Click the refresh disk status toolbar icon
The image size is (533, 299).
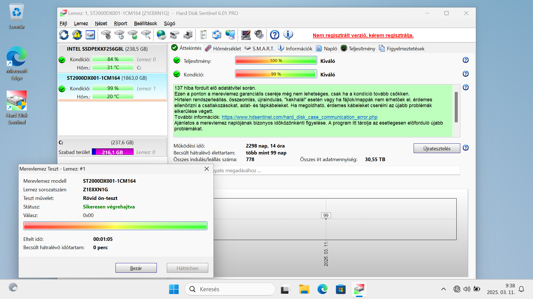(64, 35)
